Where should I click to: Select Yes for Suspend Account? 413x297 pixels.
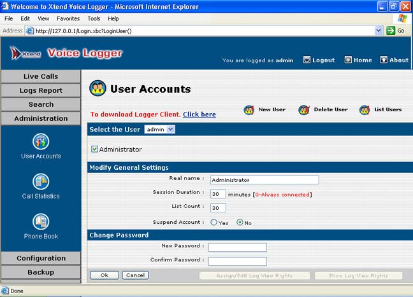pyautogui.click(x=214, y=223)
